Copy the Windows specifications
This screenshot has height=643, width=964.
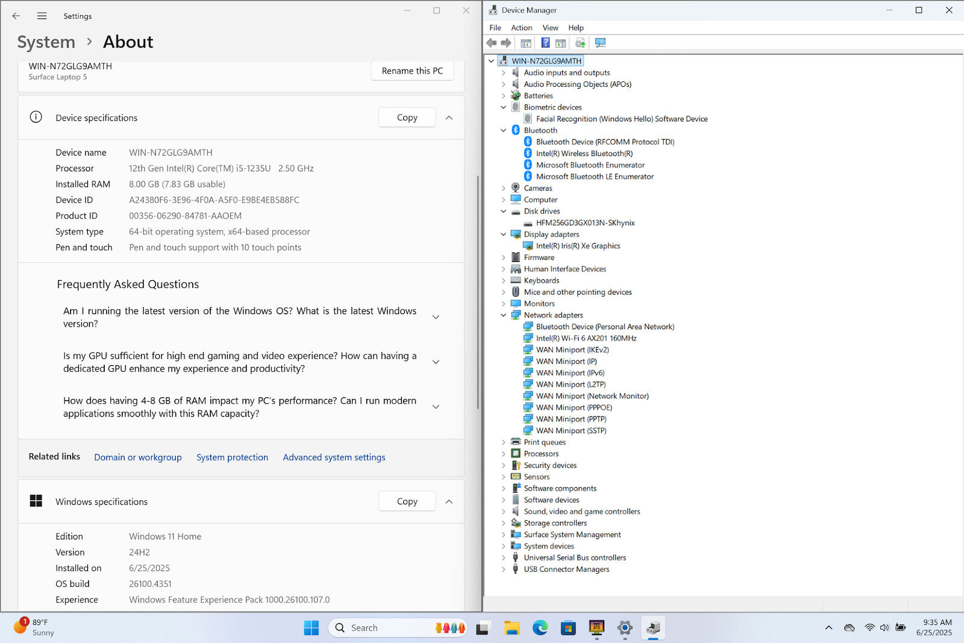pos(407,501)
